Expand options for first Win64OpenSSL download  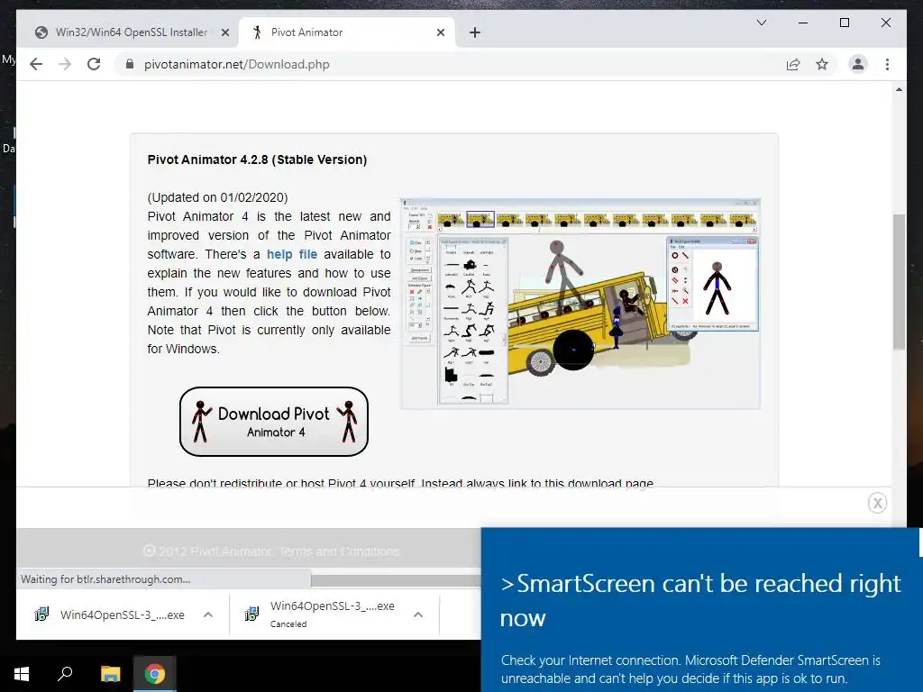pos(208,615)
